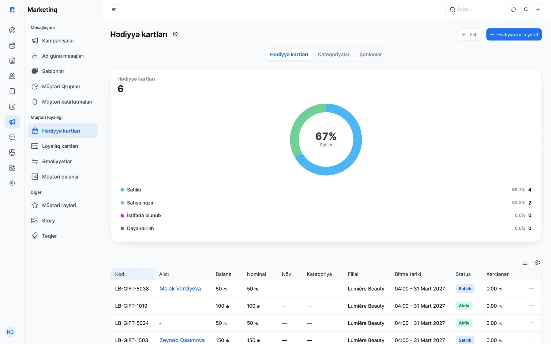Click the help question mark beside Hədiyyə kartları
This screenshot has width=551, height=344.
pyautogui.click(x=175, y=34)
